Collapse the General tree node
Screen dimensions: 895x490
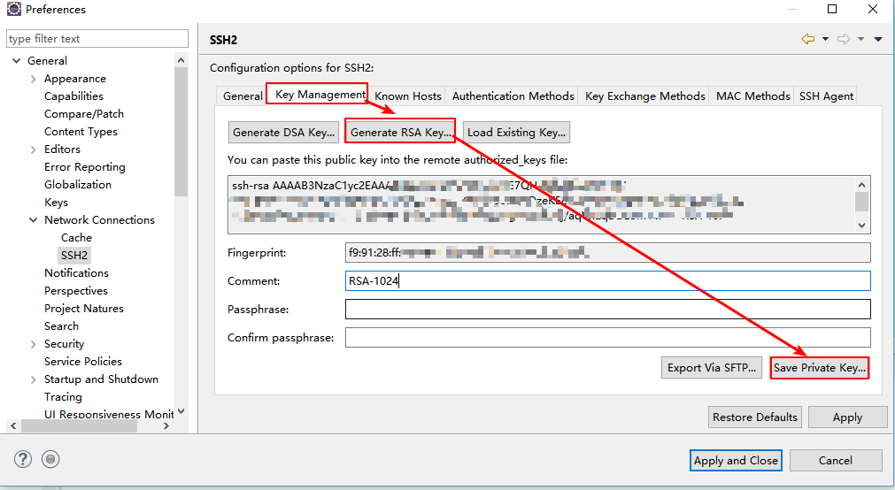click(x=16, y=60)
